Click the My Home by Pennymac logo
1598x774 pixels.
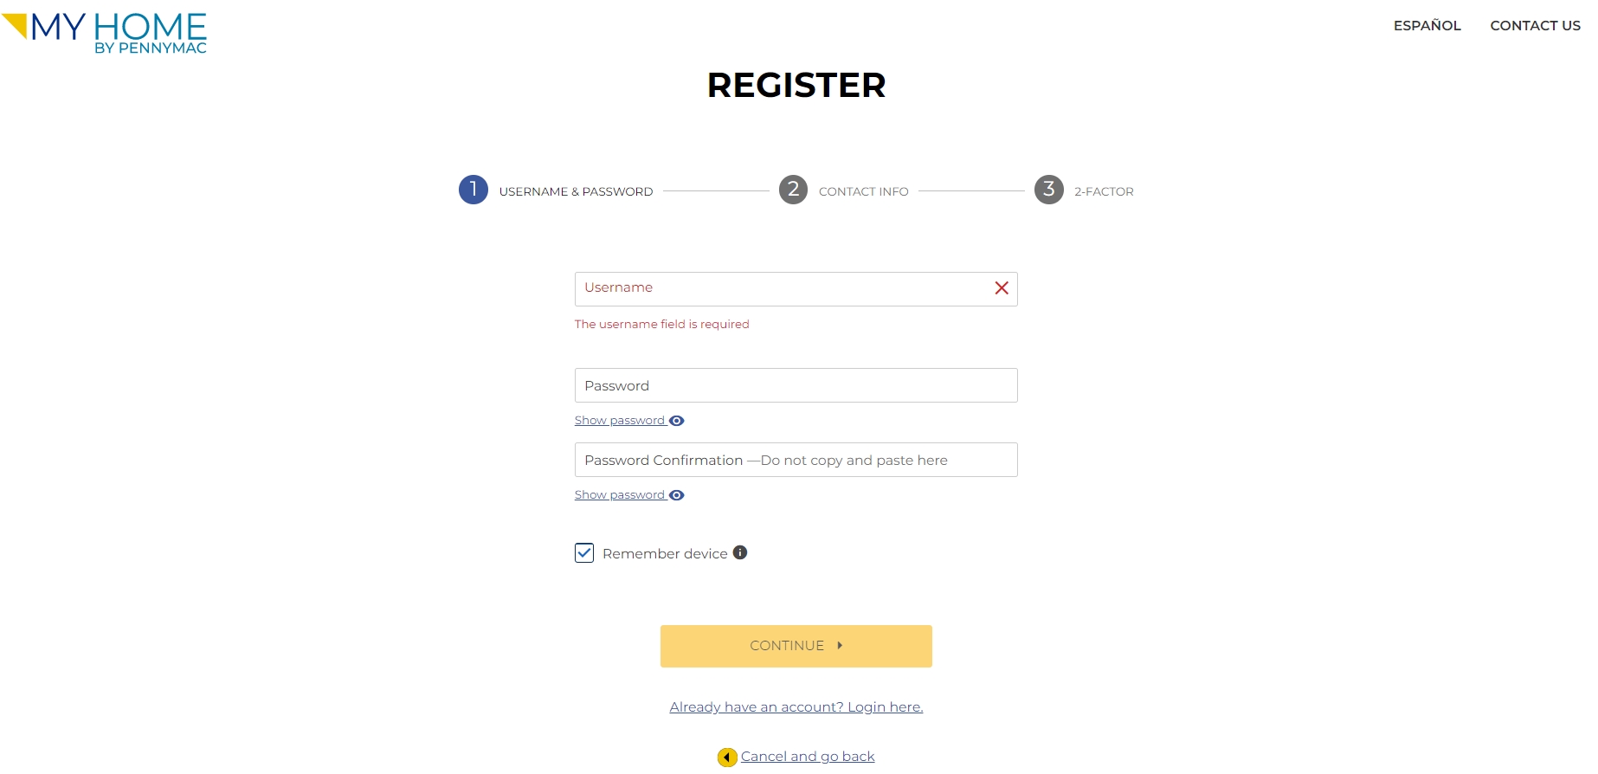104,31
